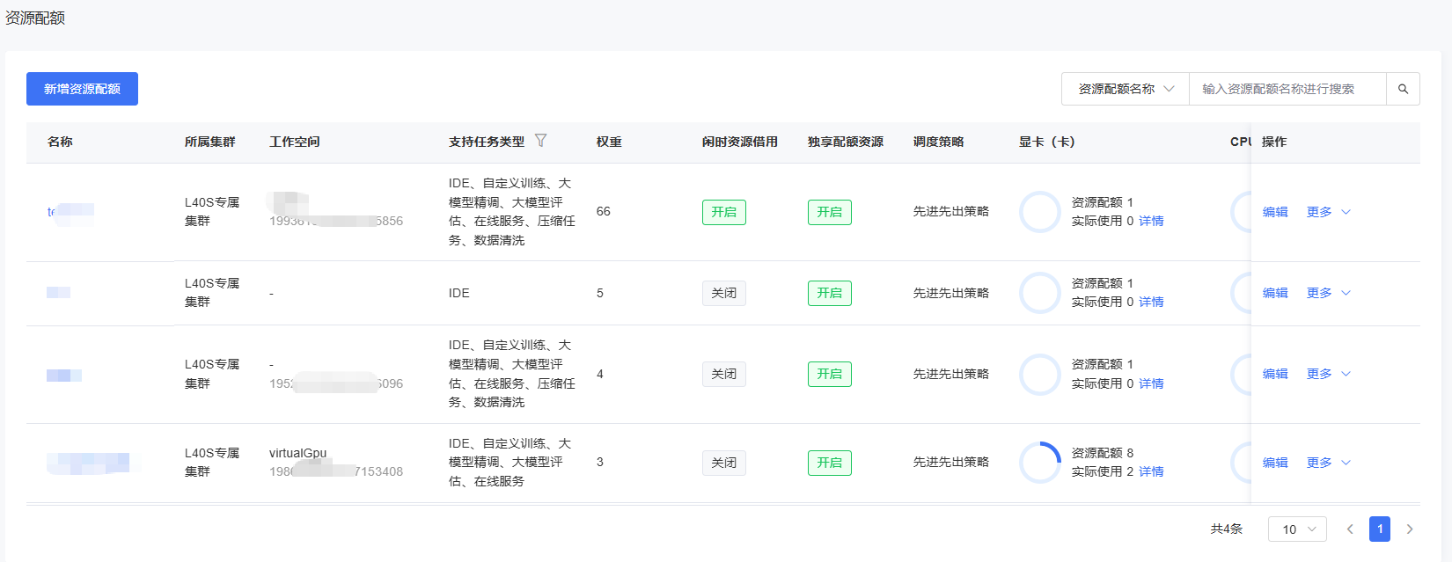The width and height of the screenshot is (1452, 562).
Task: Select page 1 in pagination
Action: [1380, 529]
